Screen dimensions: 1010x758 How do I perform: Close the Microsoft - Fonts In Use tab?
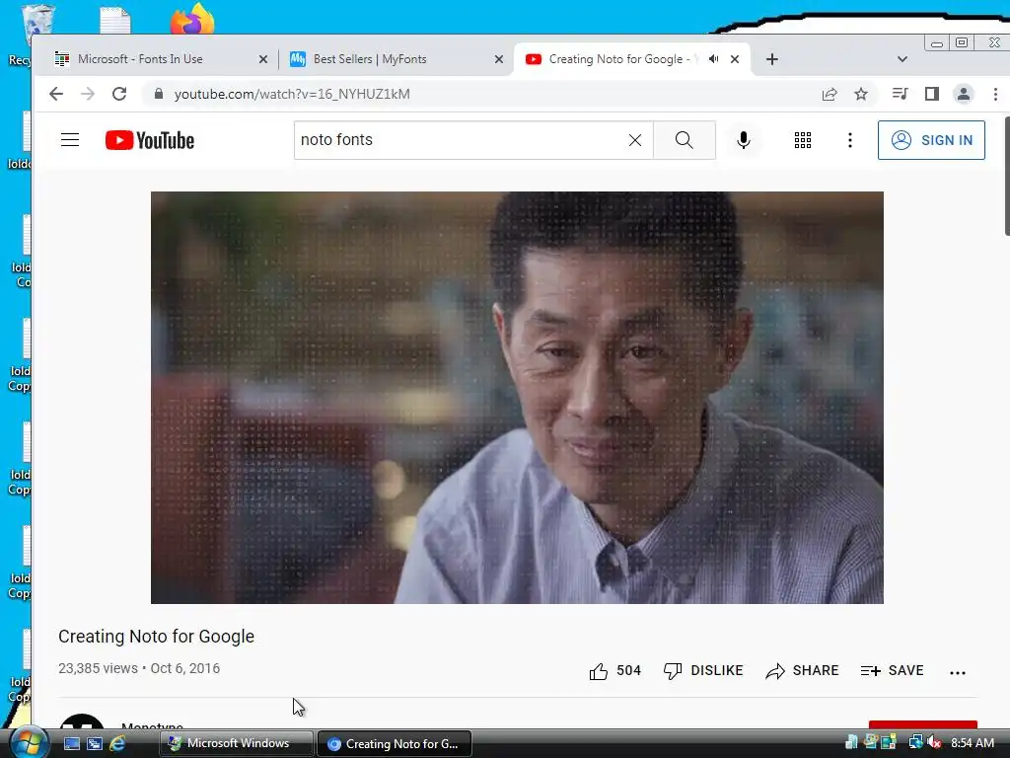[x=262, y=59]
